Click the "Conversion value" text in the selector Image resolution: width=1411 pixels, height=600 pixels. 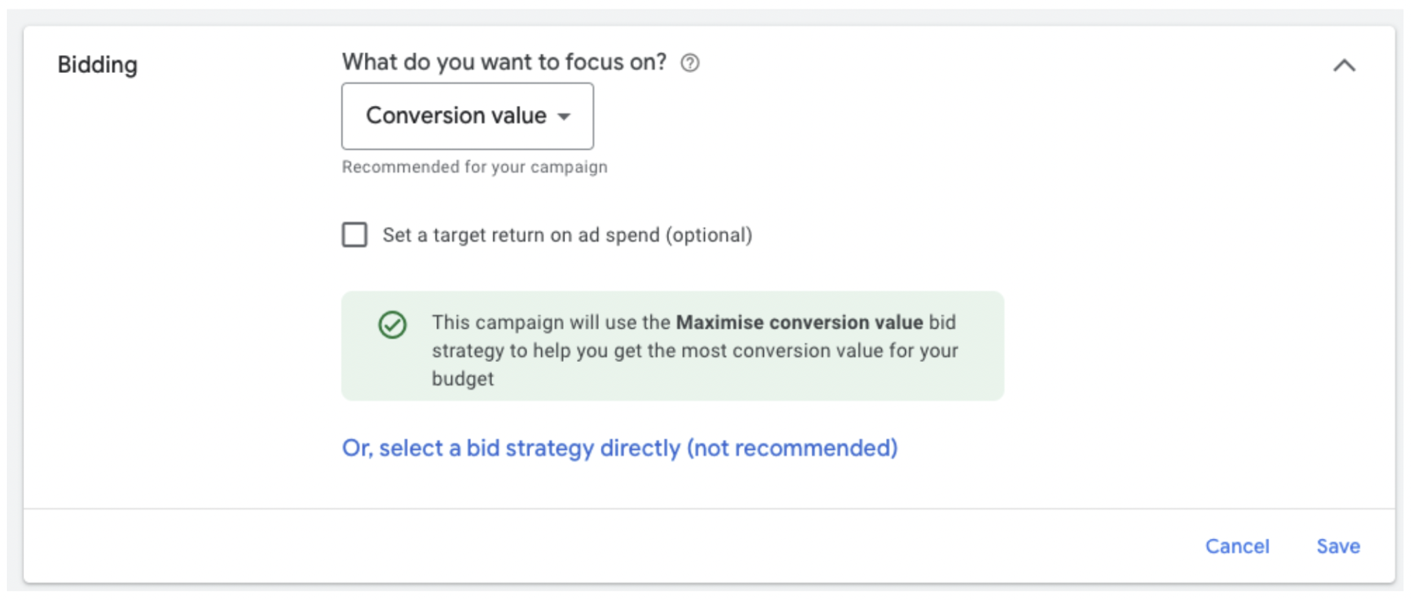point(456,116)
